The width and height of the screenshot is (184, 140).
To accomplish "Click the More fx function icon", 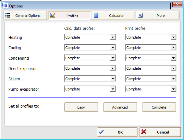I will (x=140, y=16).
